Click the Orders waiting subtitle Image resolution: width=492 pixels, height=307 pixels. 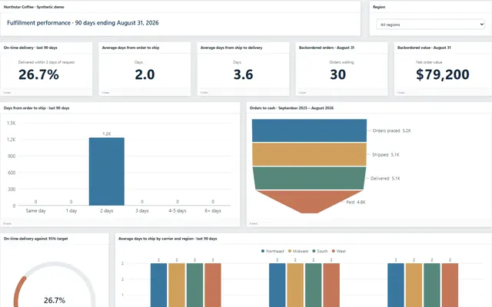tap(341, 62)
